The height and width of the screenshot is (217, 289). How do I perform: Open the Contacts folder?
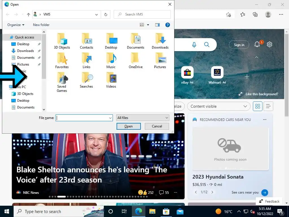(86, 41)
